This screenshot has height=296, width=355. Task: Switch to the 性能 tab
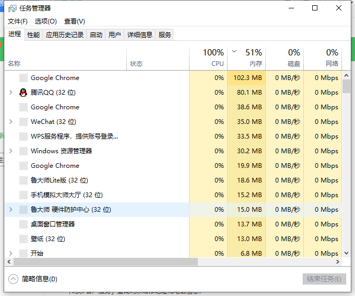coord(33,35)
